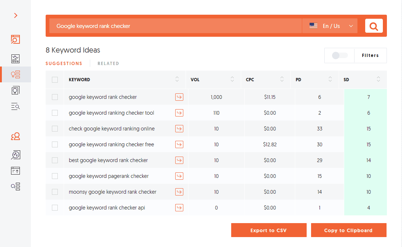The height and width of the screenshot is (247, 402).
Task: Open the top pages upload window icon
Action: coord(15,171)
